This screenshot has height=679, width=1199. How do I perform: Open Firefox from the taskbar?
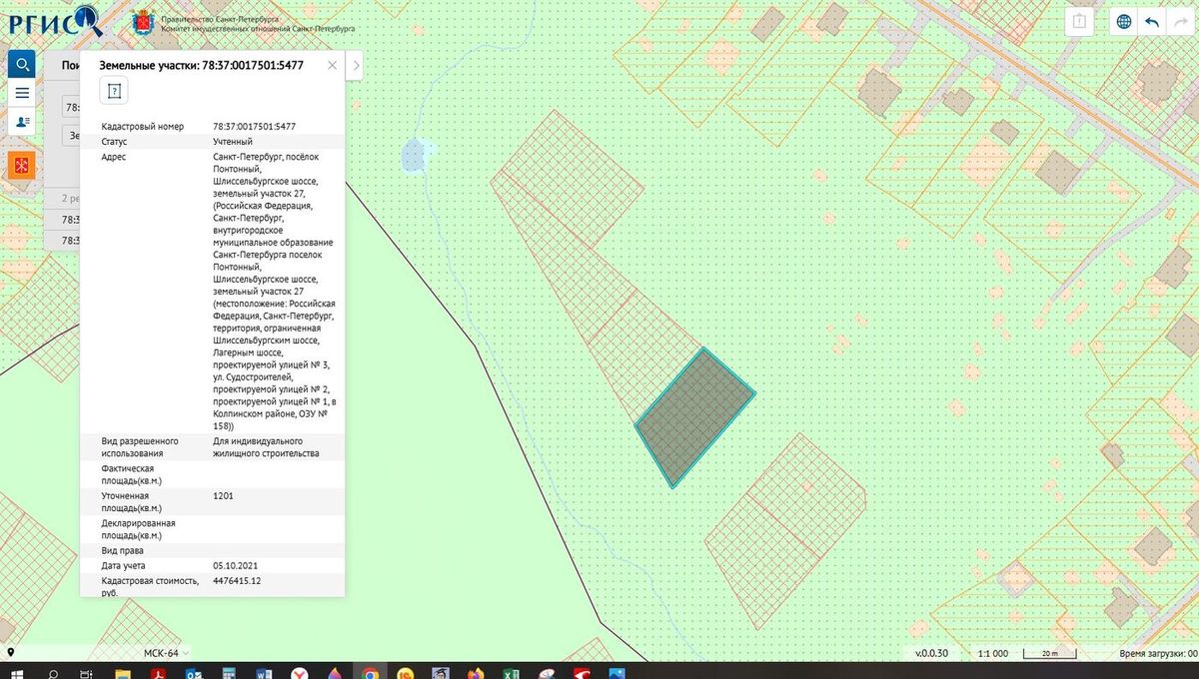point(476,672)
